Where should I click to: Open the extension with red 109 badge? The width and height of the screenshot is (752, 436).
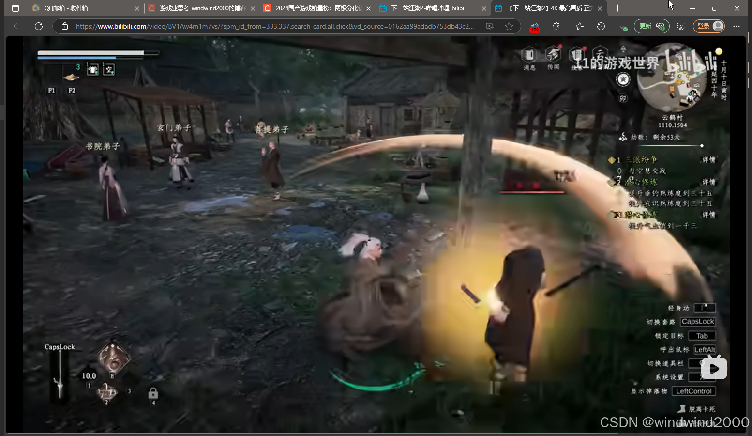tap(534, 27)
